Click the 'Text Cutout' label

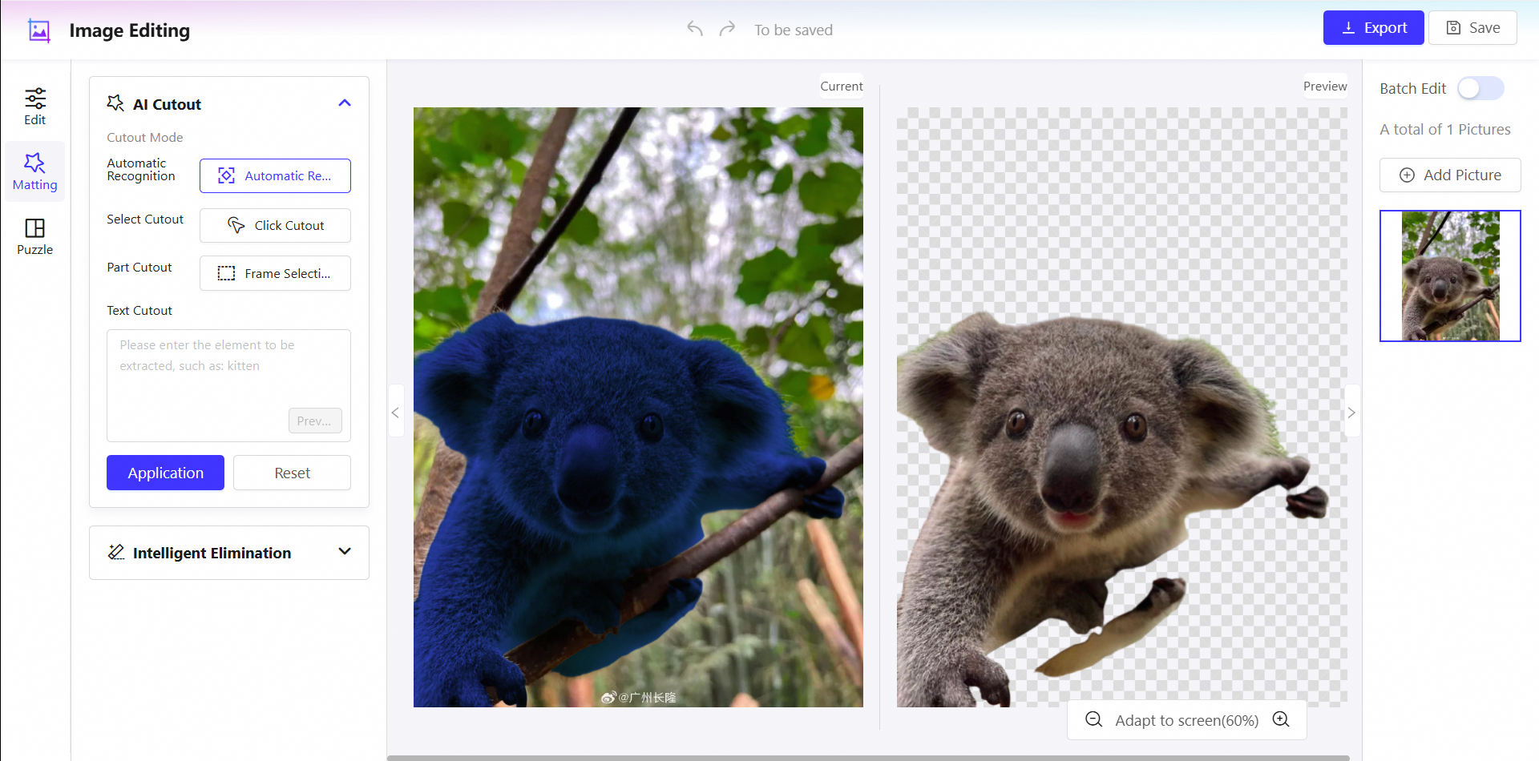point(139,311)
